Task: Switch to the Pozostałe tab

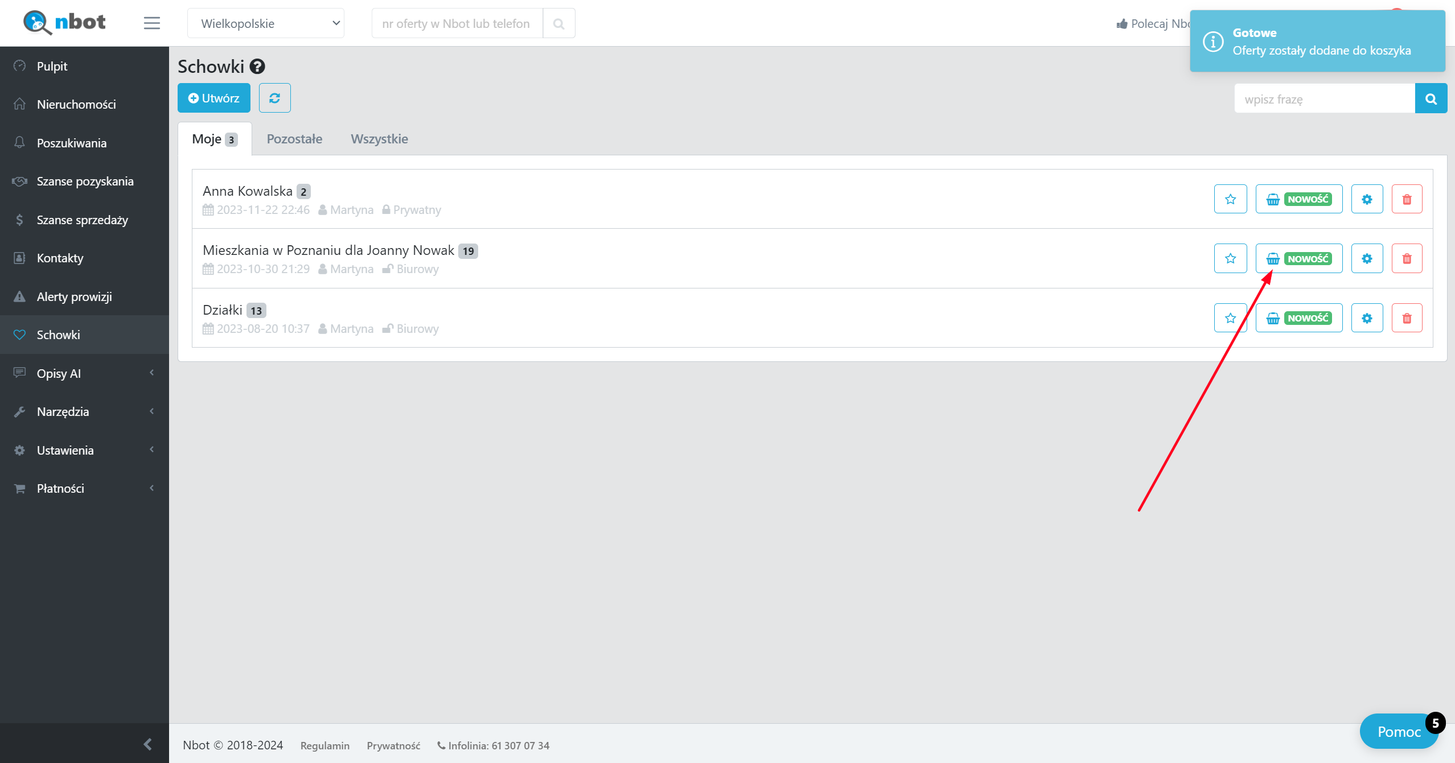Action: (294, 139)
